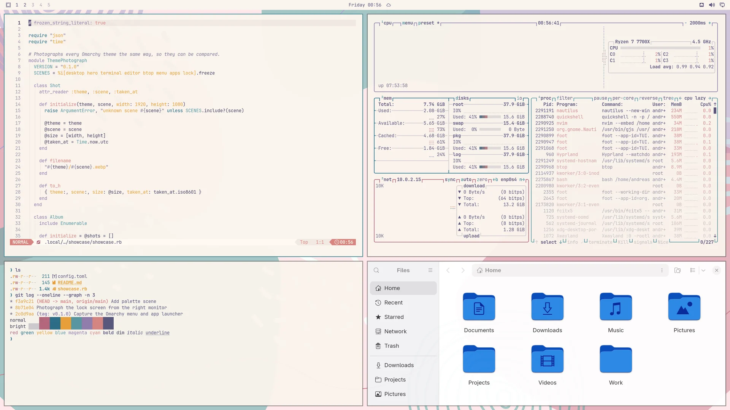Image resolution: width=730 pixels, height=410 pixels.
Task: Open the Downloads bookmark in the sidebar
Action: 403,365
